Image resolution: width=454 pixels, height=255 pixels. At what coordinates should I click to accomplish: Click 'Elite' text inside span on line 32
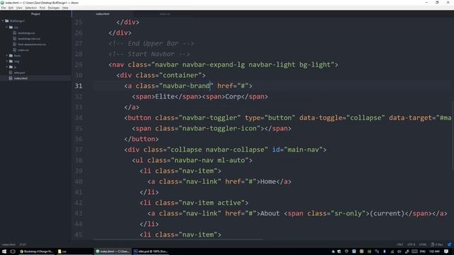[165, 96]
